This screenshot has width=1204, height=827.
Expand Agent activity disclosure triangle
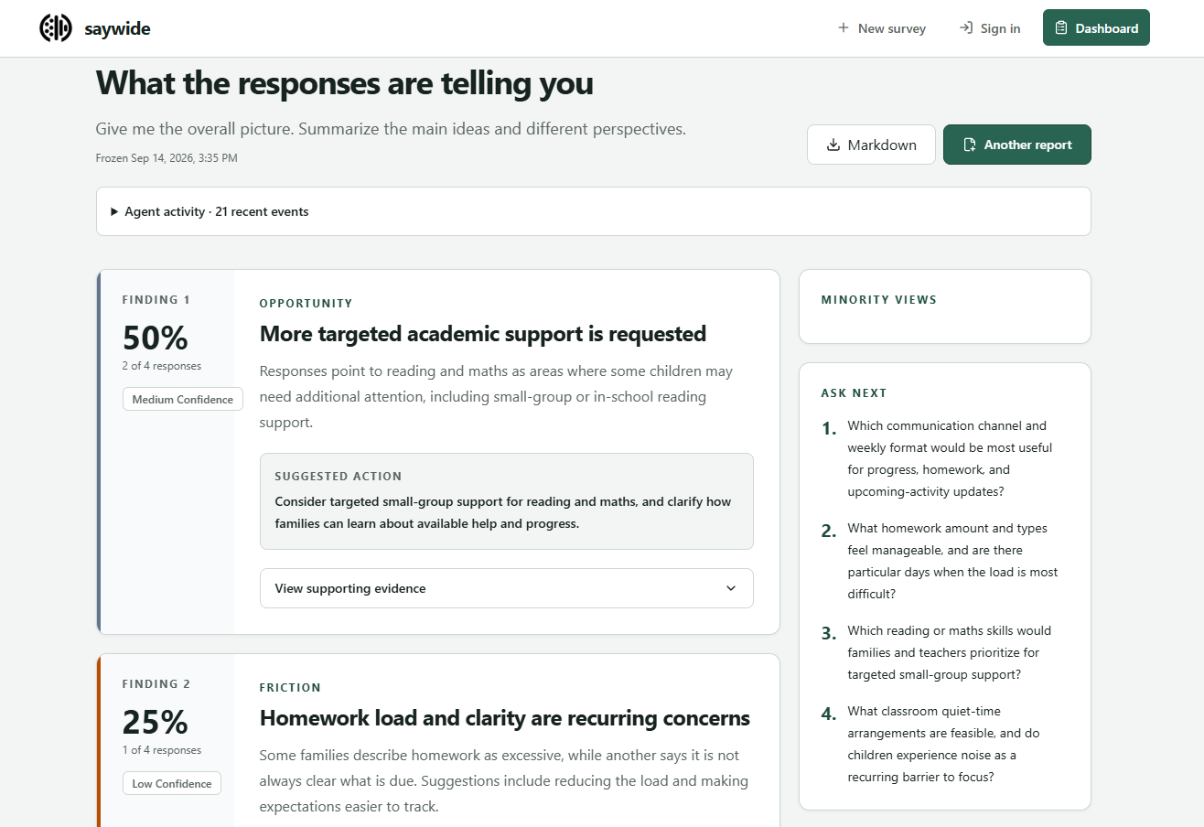pyautogui.click(x=114, y=211)
